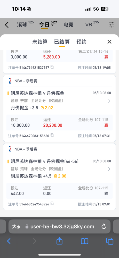This screenshot has height=258, width=119.
Task: Tap the 大小 text size button
Action: (x=16, y=227)
